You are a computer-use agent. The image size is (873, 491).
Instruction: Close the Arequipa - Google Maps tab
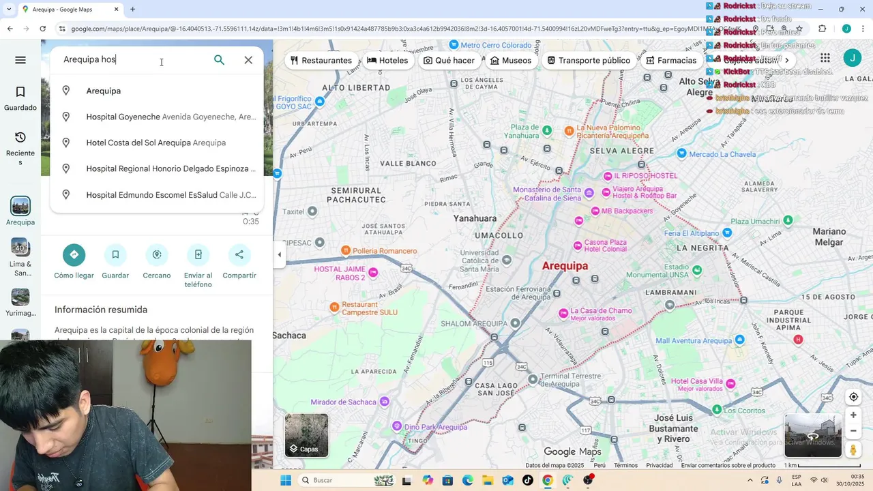(x=116, y=9)
